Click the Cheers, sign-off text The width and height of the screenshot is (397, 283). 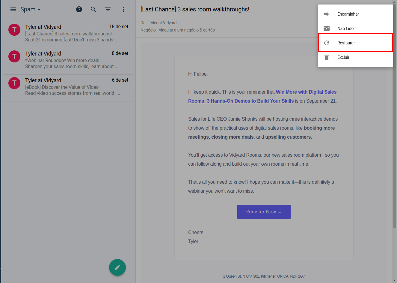point(196,233)
